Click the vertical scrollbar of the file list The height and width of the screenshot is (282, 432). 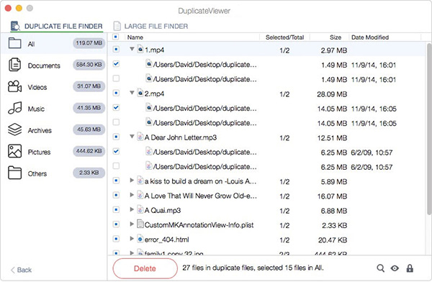pos(428,129)
